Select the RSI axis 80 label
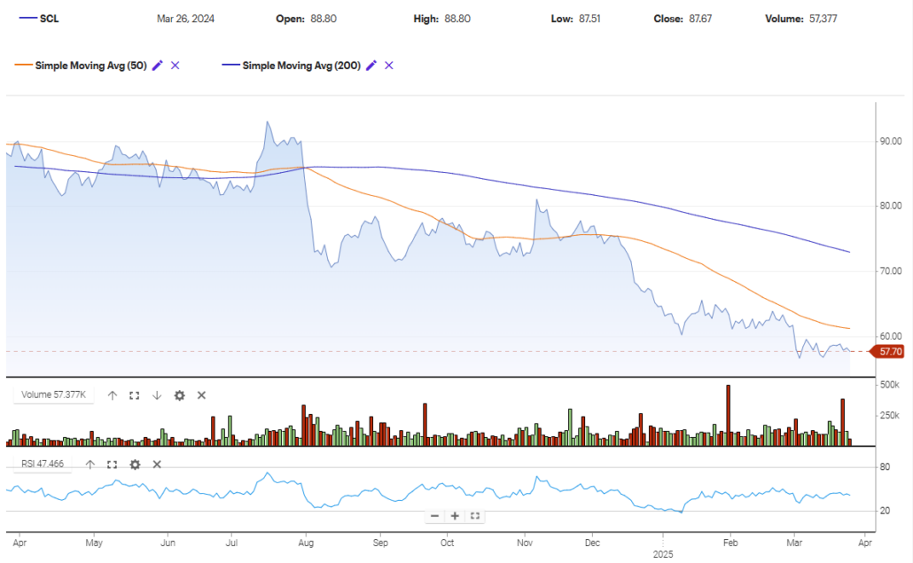 [x=885, y=467]
